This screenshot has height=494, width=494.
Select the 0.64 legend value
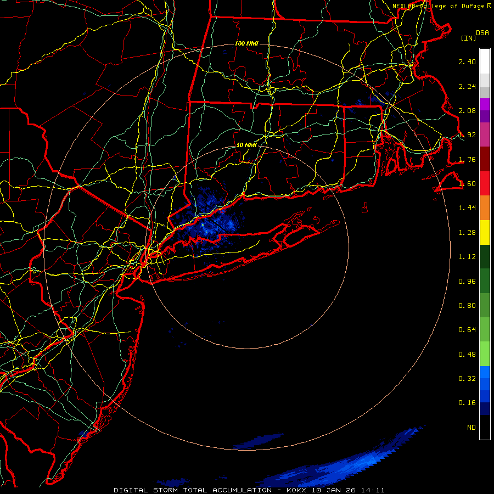(x=467, y=330)
